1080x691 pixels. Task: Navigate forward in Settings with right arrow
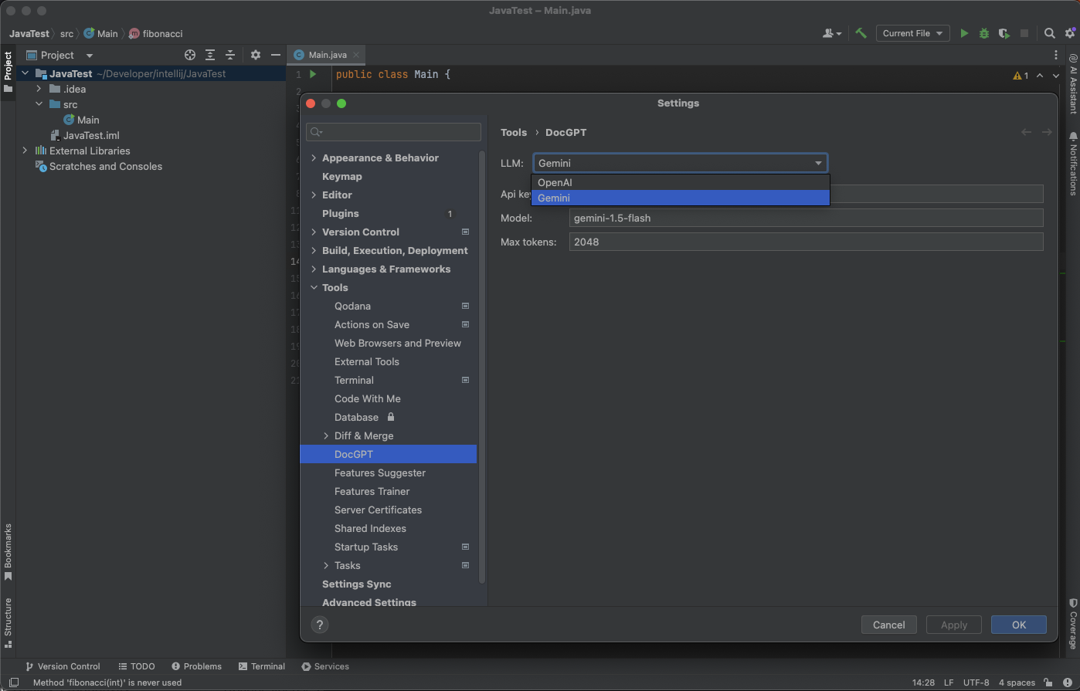point(1047,132)
